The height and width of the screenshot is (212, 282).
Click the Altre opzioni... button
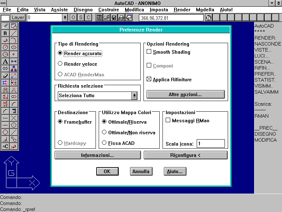186,94
